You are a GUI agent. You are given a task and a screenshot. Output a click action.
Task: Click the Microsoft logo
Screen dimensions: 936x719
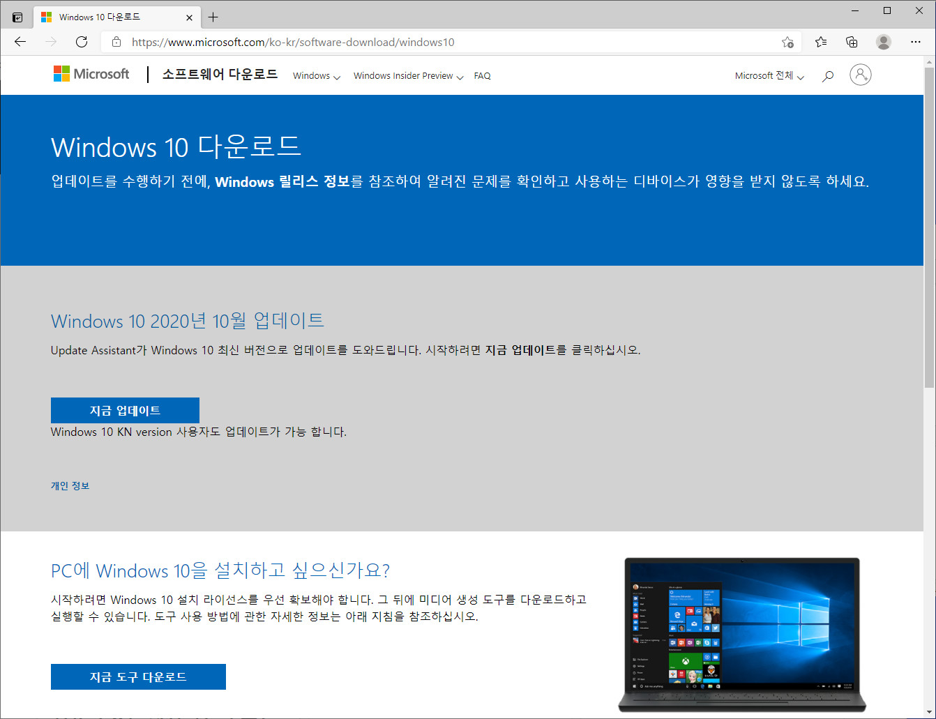pyautogui.click(x=91, y=74)
